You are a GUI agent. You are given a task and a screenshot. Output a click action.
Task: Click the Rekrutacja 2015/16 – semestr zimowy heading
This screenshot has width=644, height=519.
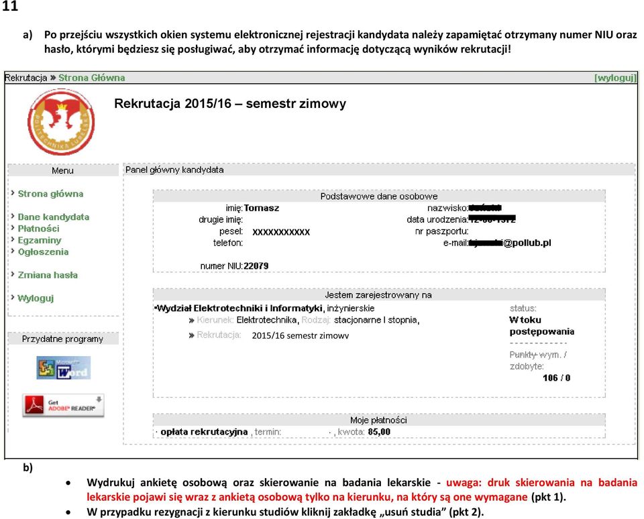pos(230,103)
